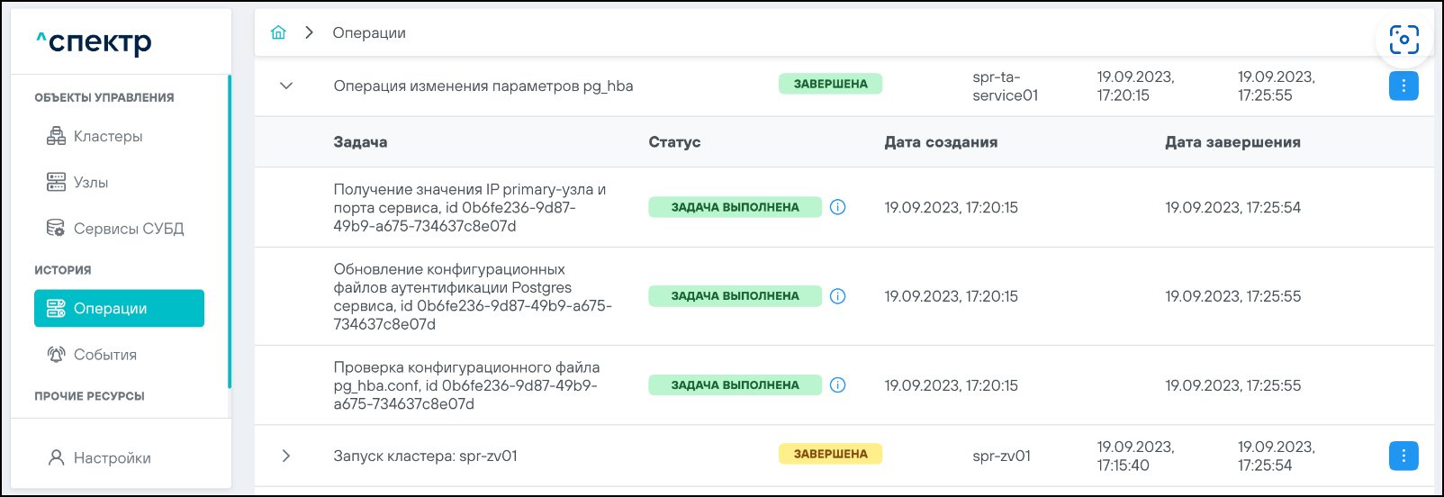Click the Операции breadcrumb link
1444x497 pixels.
click(369, 32)
